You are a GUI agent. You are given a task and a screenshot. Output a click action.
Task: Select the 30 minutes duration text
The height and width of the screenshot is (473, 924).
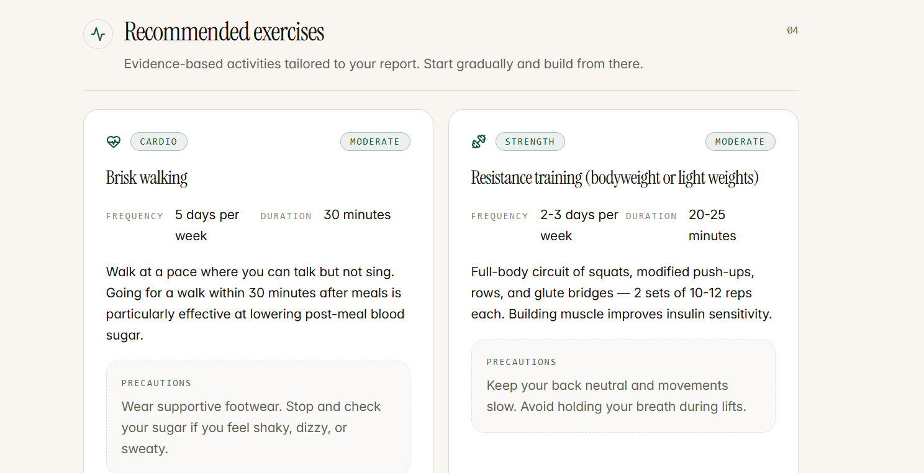tap(357, 214)
